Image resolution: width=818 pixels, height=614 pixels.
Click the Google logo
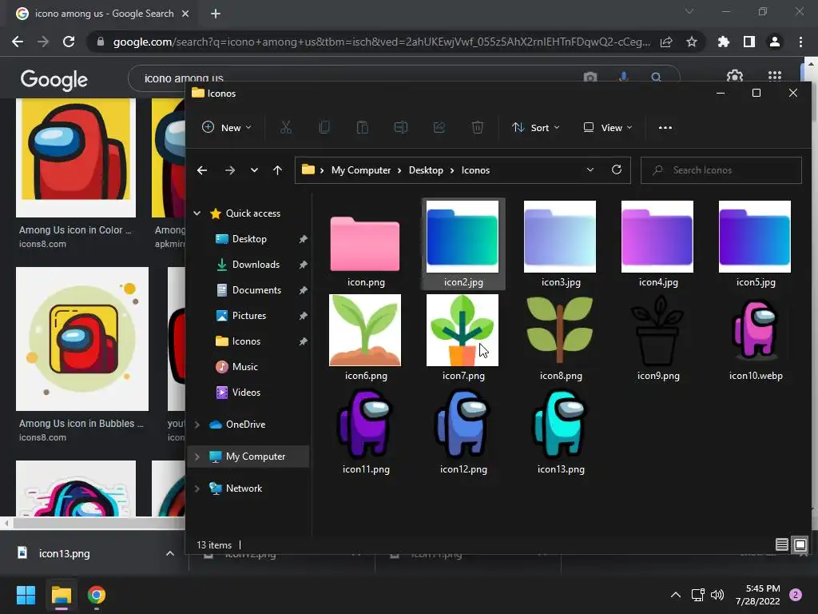54,79
